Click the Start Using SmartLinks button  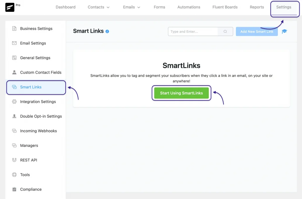[181, 93]
